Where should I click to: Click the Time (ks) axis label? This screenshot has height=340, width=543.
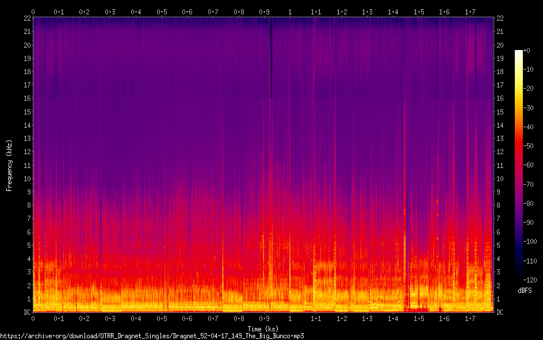click(263, 328)
